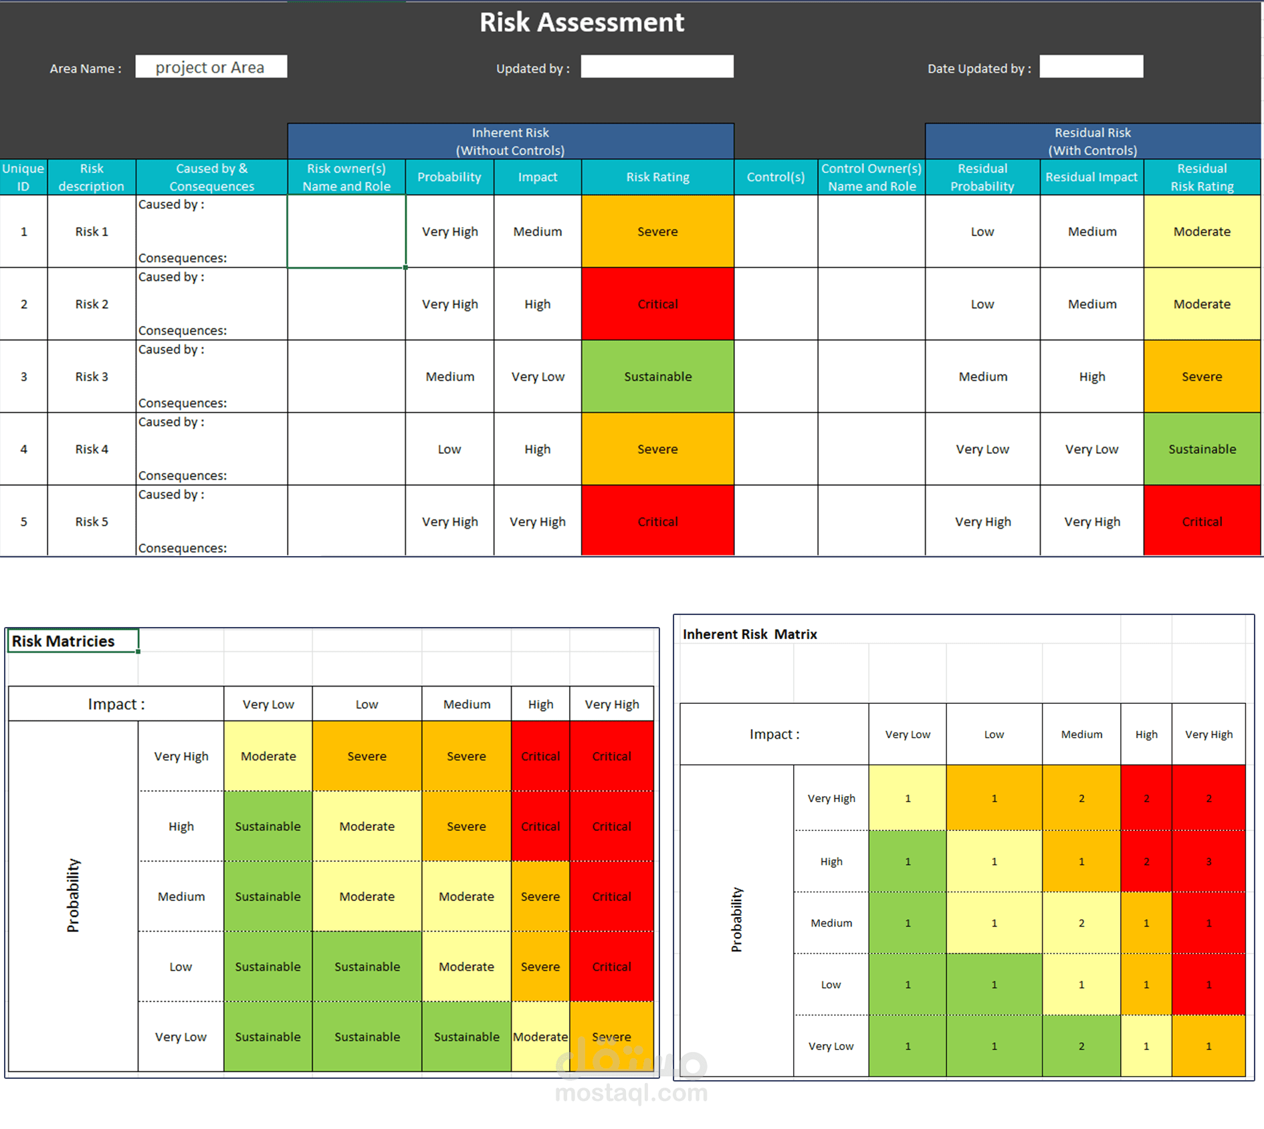The width and height of the screenshot is (1264, 1129).
Task: Select the 'Residual Risk (With Controls)' header
Action: [1093, 141]
